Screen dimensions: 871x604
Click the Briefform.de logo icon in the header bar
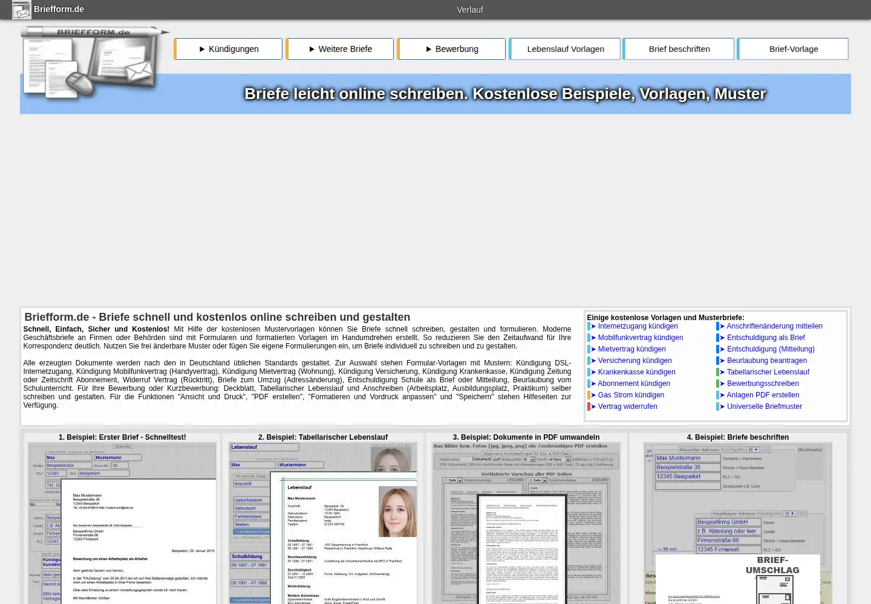tap(22, 10)
